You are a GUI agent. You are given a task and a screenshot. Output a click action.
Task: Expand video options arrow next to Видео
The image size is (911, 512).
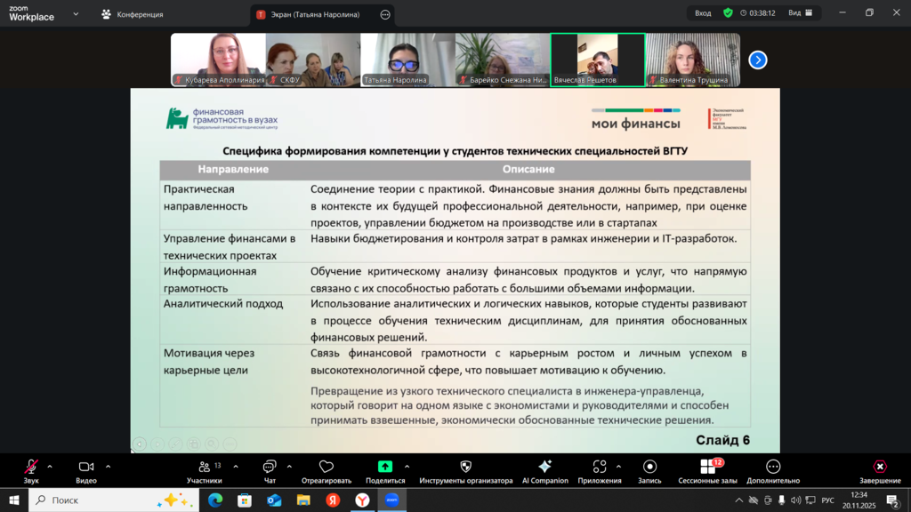click(108, 467)
